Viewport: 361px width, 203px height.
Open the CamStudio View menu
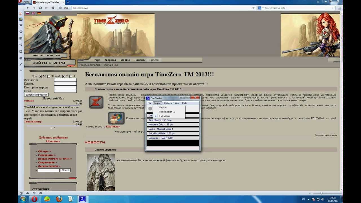[x=177, y=103]
